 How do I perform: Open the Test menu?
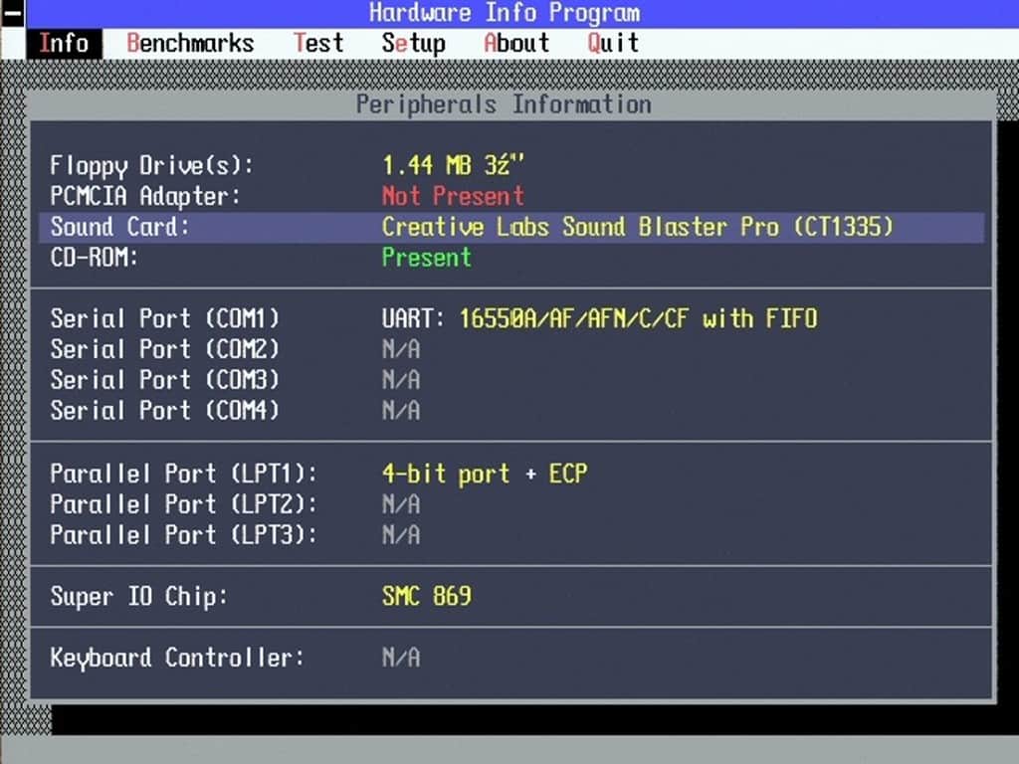point(318,44)
